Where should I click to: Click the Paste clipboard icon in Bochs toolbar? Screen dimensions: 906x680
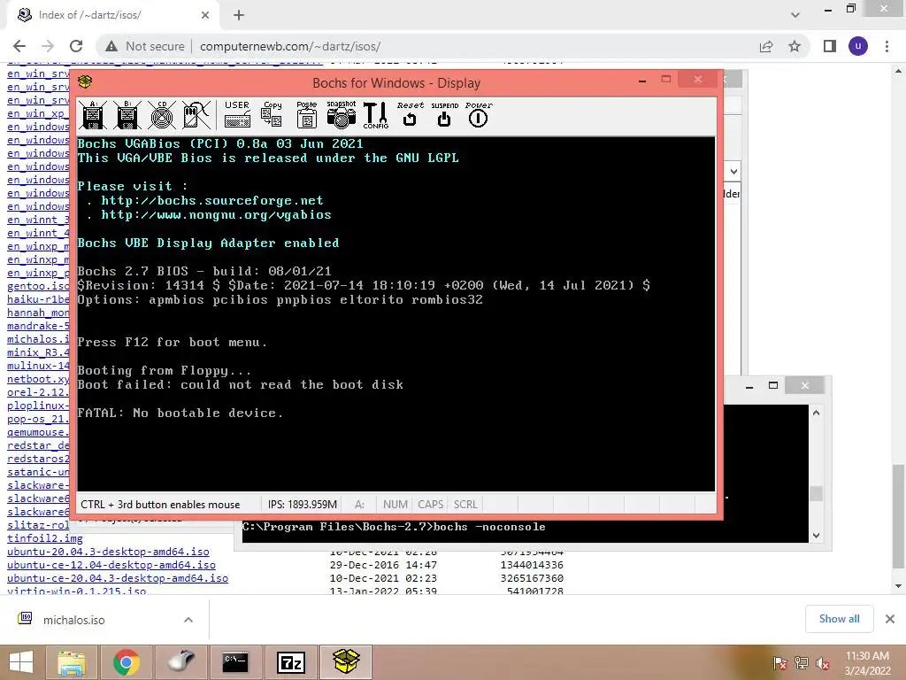coord(306,114)
